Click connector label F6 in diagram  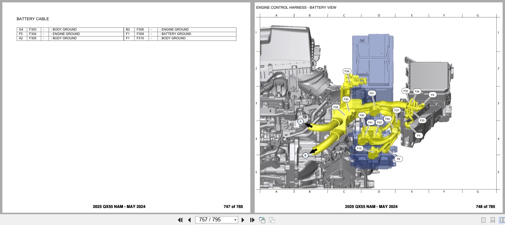[x=432, y=95]
